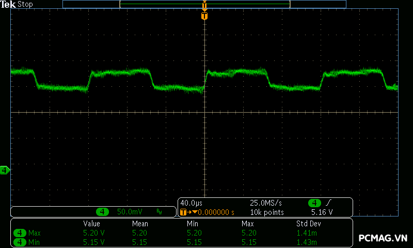413x248 pixels.
Task: Click the rising edge trigger slope icon
Action: click(x=329, y=203)
